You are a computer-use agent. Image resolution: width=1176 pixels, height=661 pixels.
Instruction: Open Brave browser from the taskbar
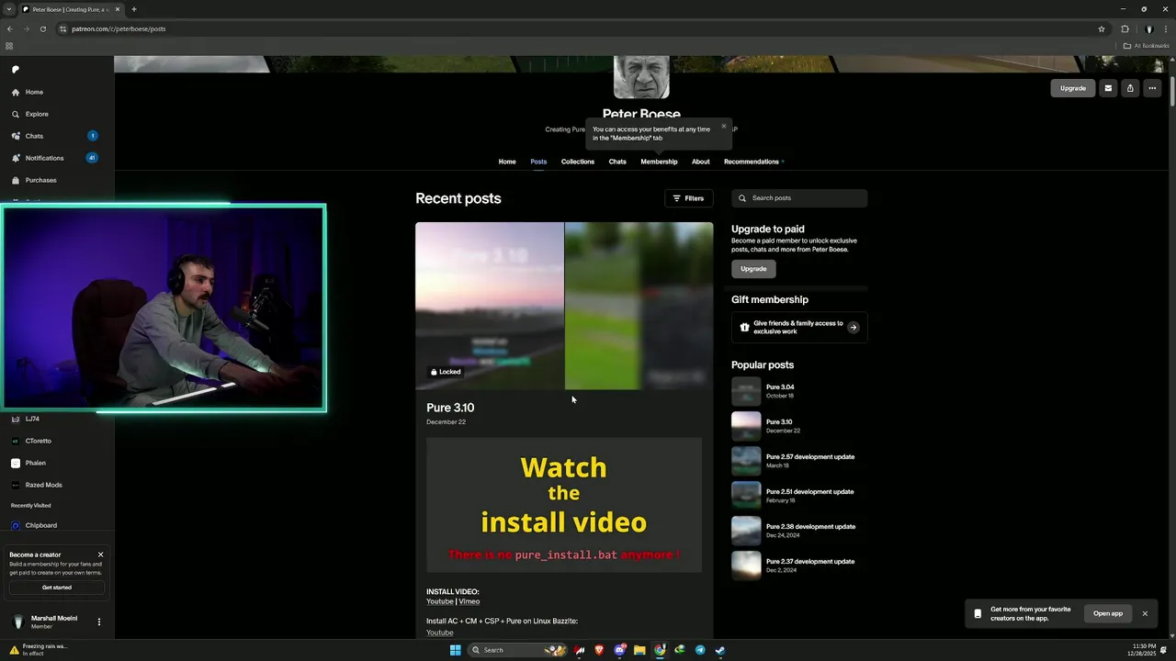(x=599, y=650)
